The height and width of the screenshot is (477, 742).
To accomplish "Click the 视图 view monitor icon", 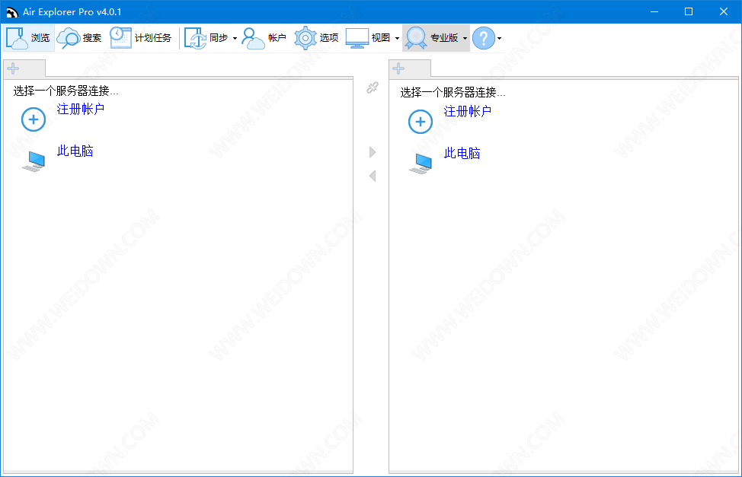I will (x=357, y=38).
